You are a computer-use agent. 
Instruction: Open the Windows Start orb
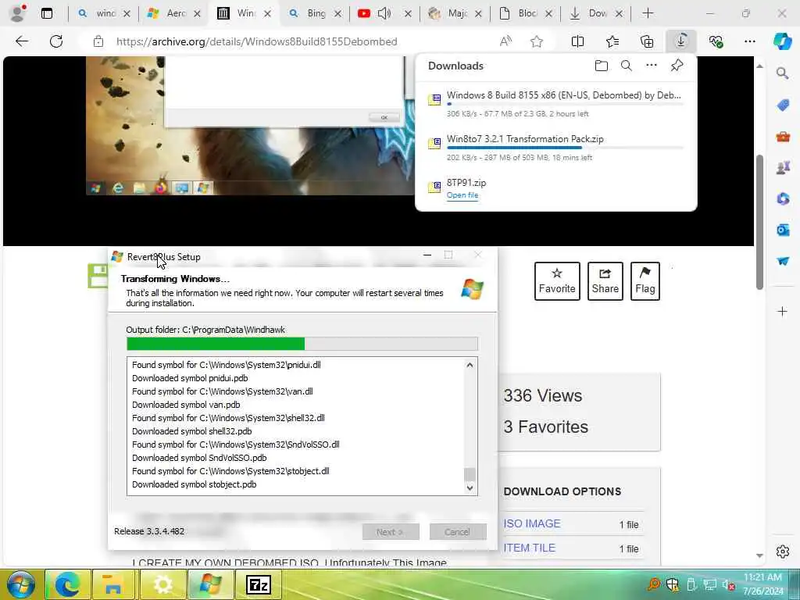click(x=21, y=584)
